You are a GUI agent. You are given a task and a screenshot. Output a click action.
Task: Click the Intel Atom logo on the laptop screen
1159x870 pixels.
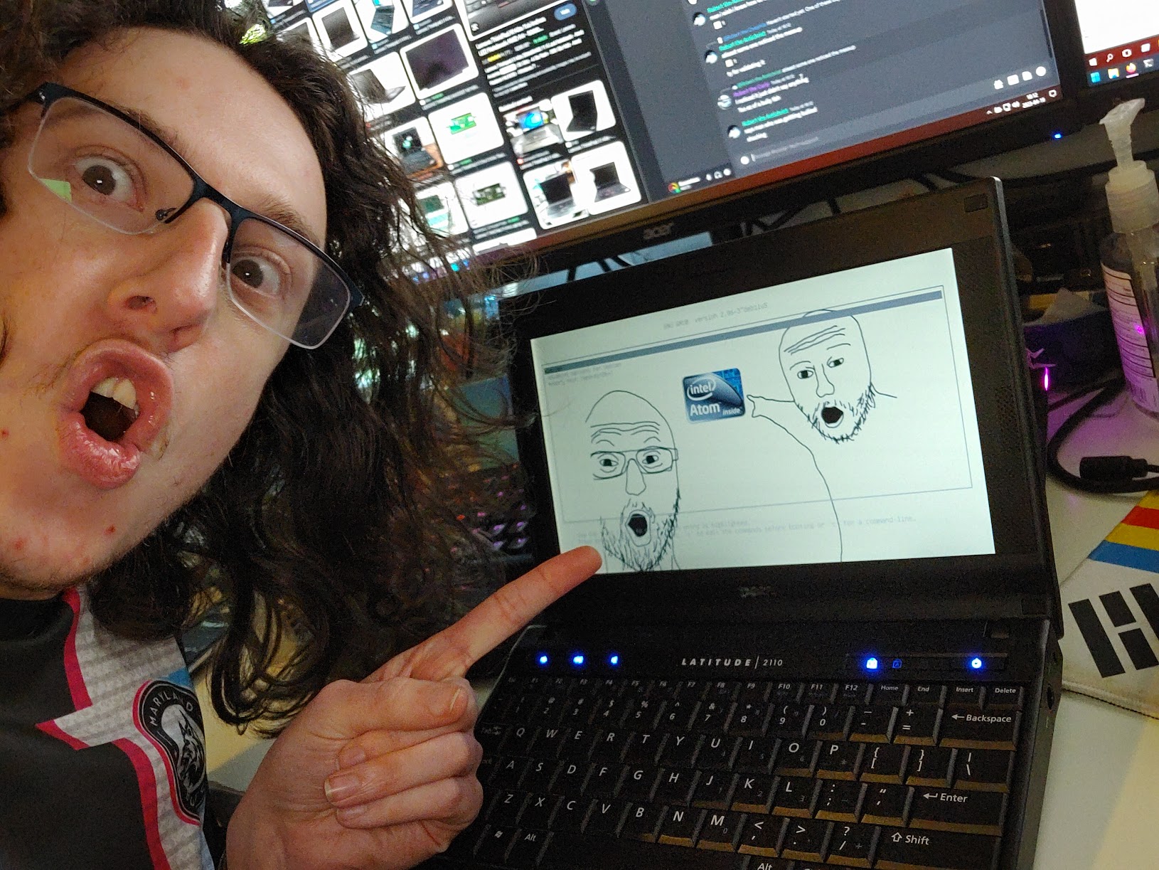click(713, 395)
